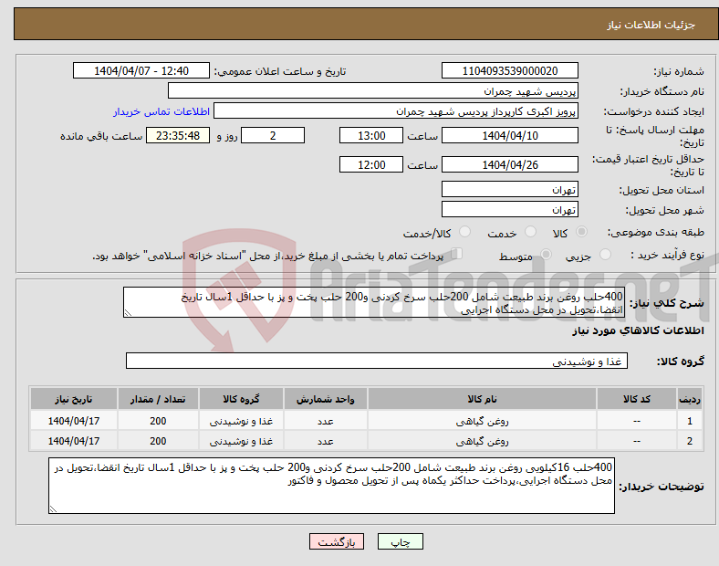Click the delivery city field تهران
The width and height of the screenshot is (719, 566).
[509, 210]
